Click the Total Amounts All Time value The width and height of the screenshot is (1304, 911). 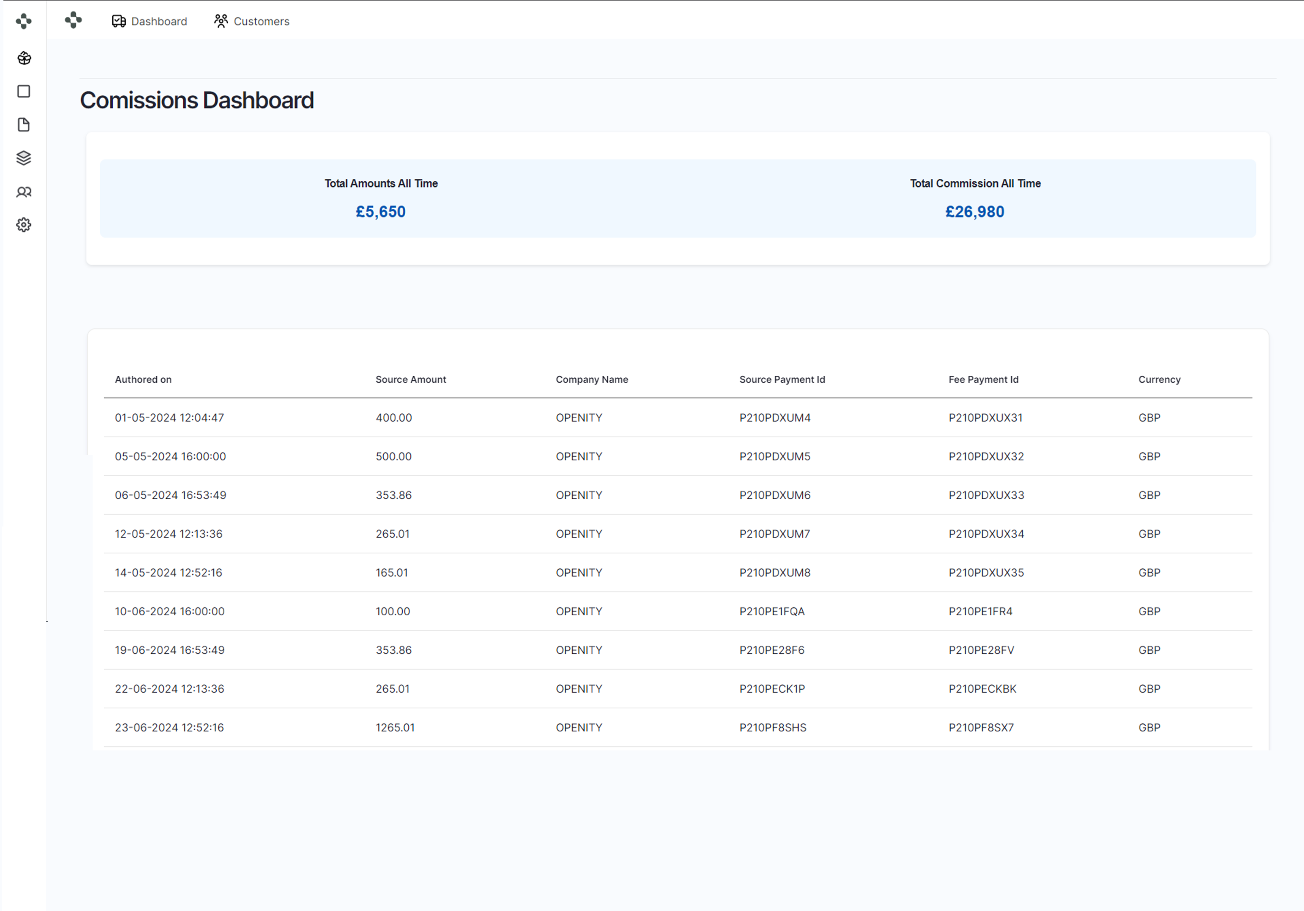click(381, 212)
